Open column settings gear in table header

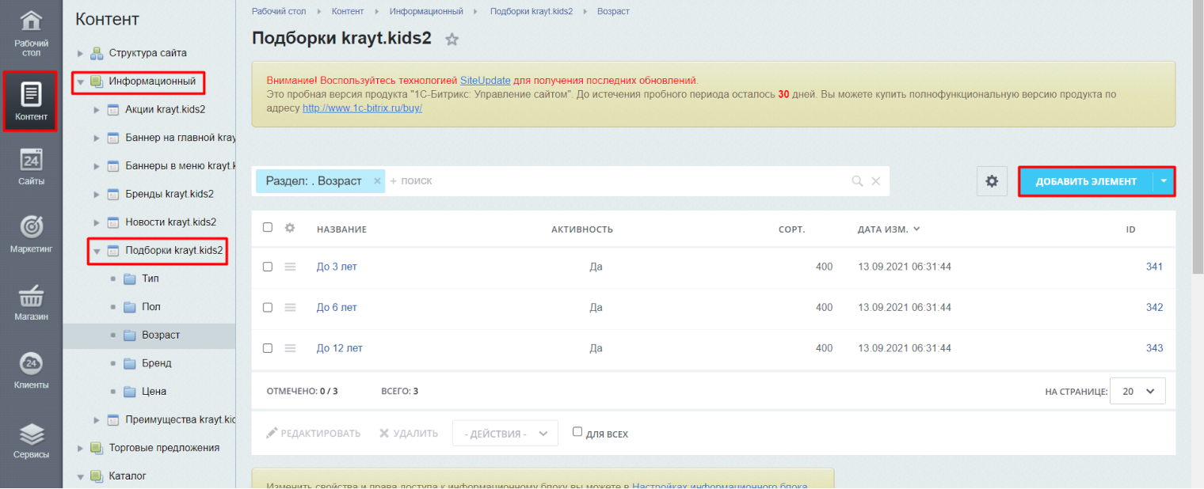[x=290, y=228]
